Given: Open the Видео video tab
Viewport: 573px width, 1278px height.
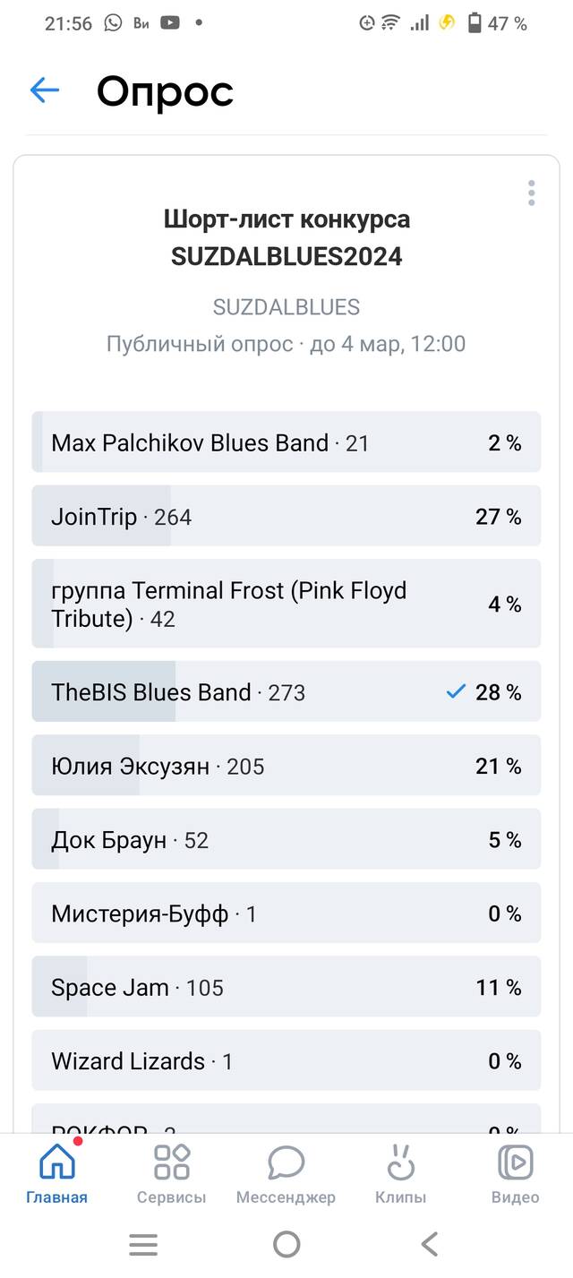Looking at the screenshot, I should [515, 1173].
